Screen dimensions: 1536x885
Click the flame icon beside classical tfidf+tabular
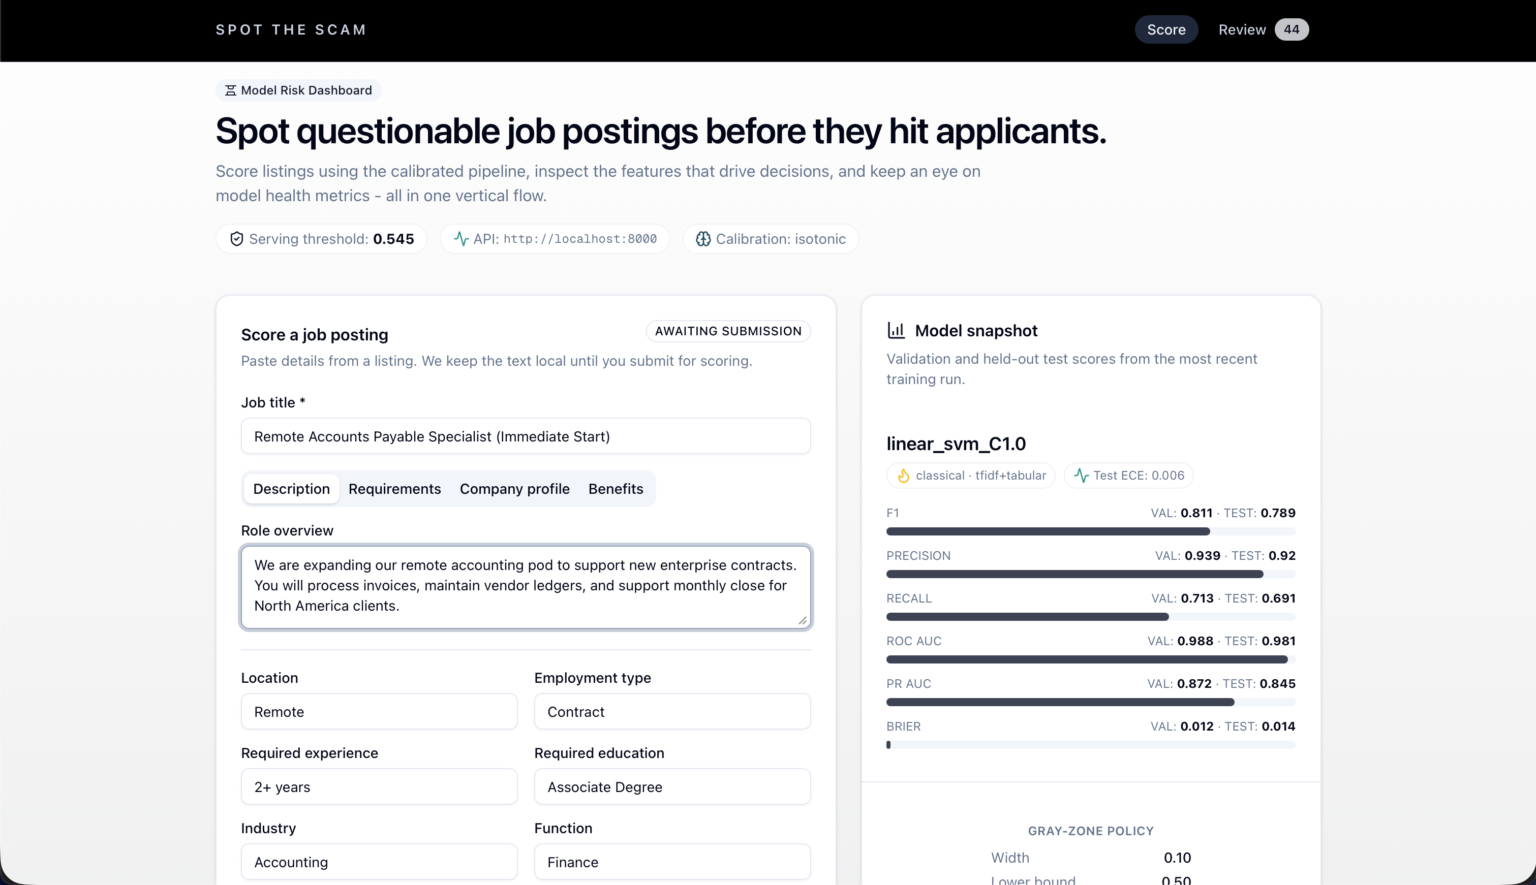click(904, 476)
